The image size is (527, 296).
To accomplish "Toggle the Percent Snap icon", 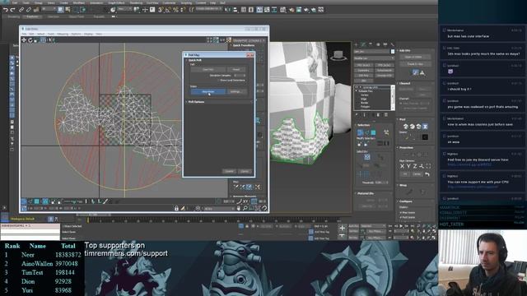I will click(x=175, y=10).
